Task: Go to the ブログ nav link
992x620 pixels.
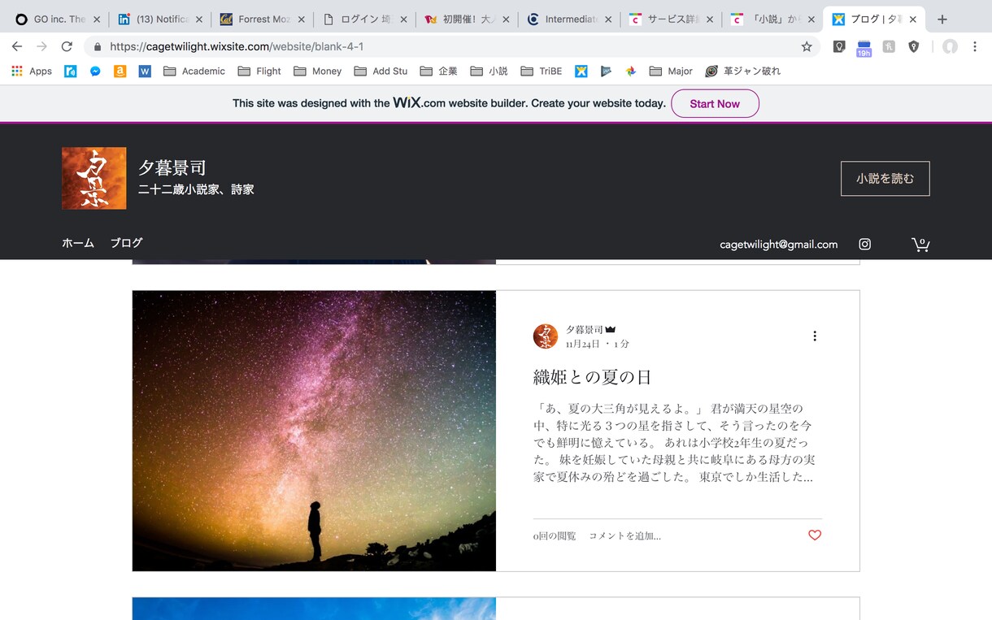Action: (x=126, y=243)
